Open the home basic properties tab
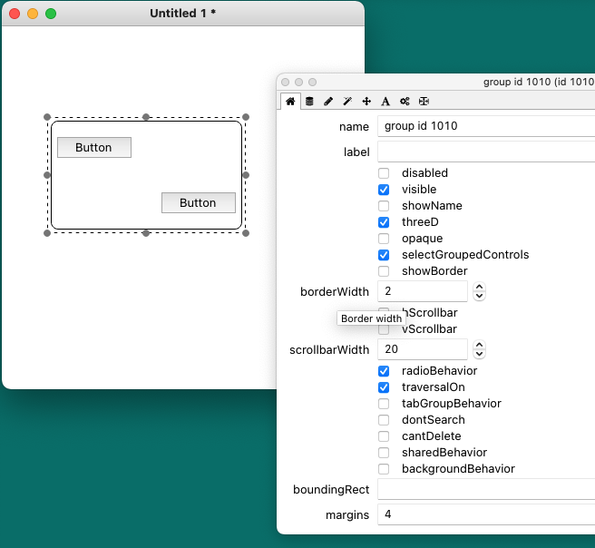Screen dimensions: 595x548 pyautogui.click(x=290, y=102)
